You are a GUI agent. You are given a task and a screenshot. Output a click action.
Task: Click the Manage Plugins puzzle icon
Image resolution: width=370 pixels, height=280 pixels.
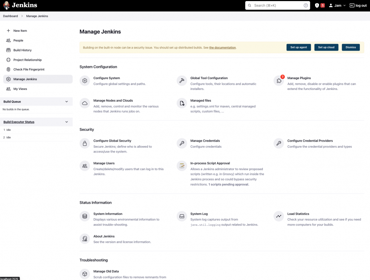click(279, 81)
